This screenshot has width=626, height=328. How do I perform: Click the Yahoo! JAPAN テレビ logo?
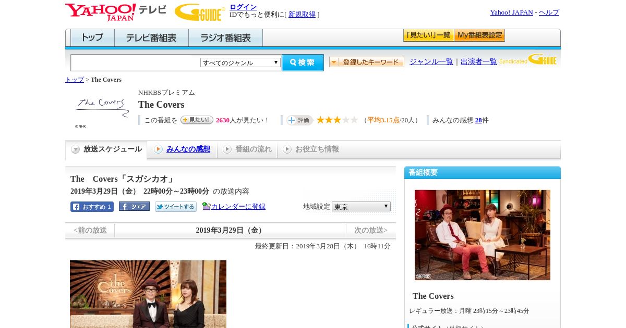[116, 12]
